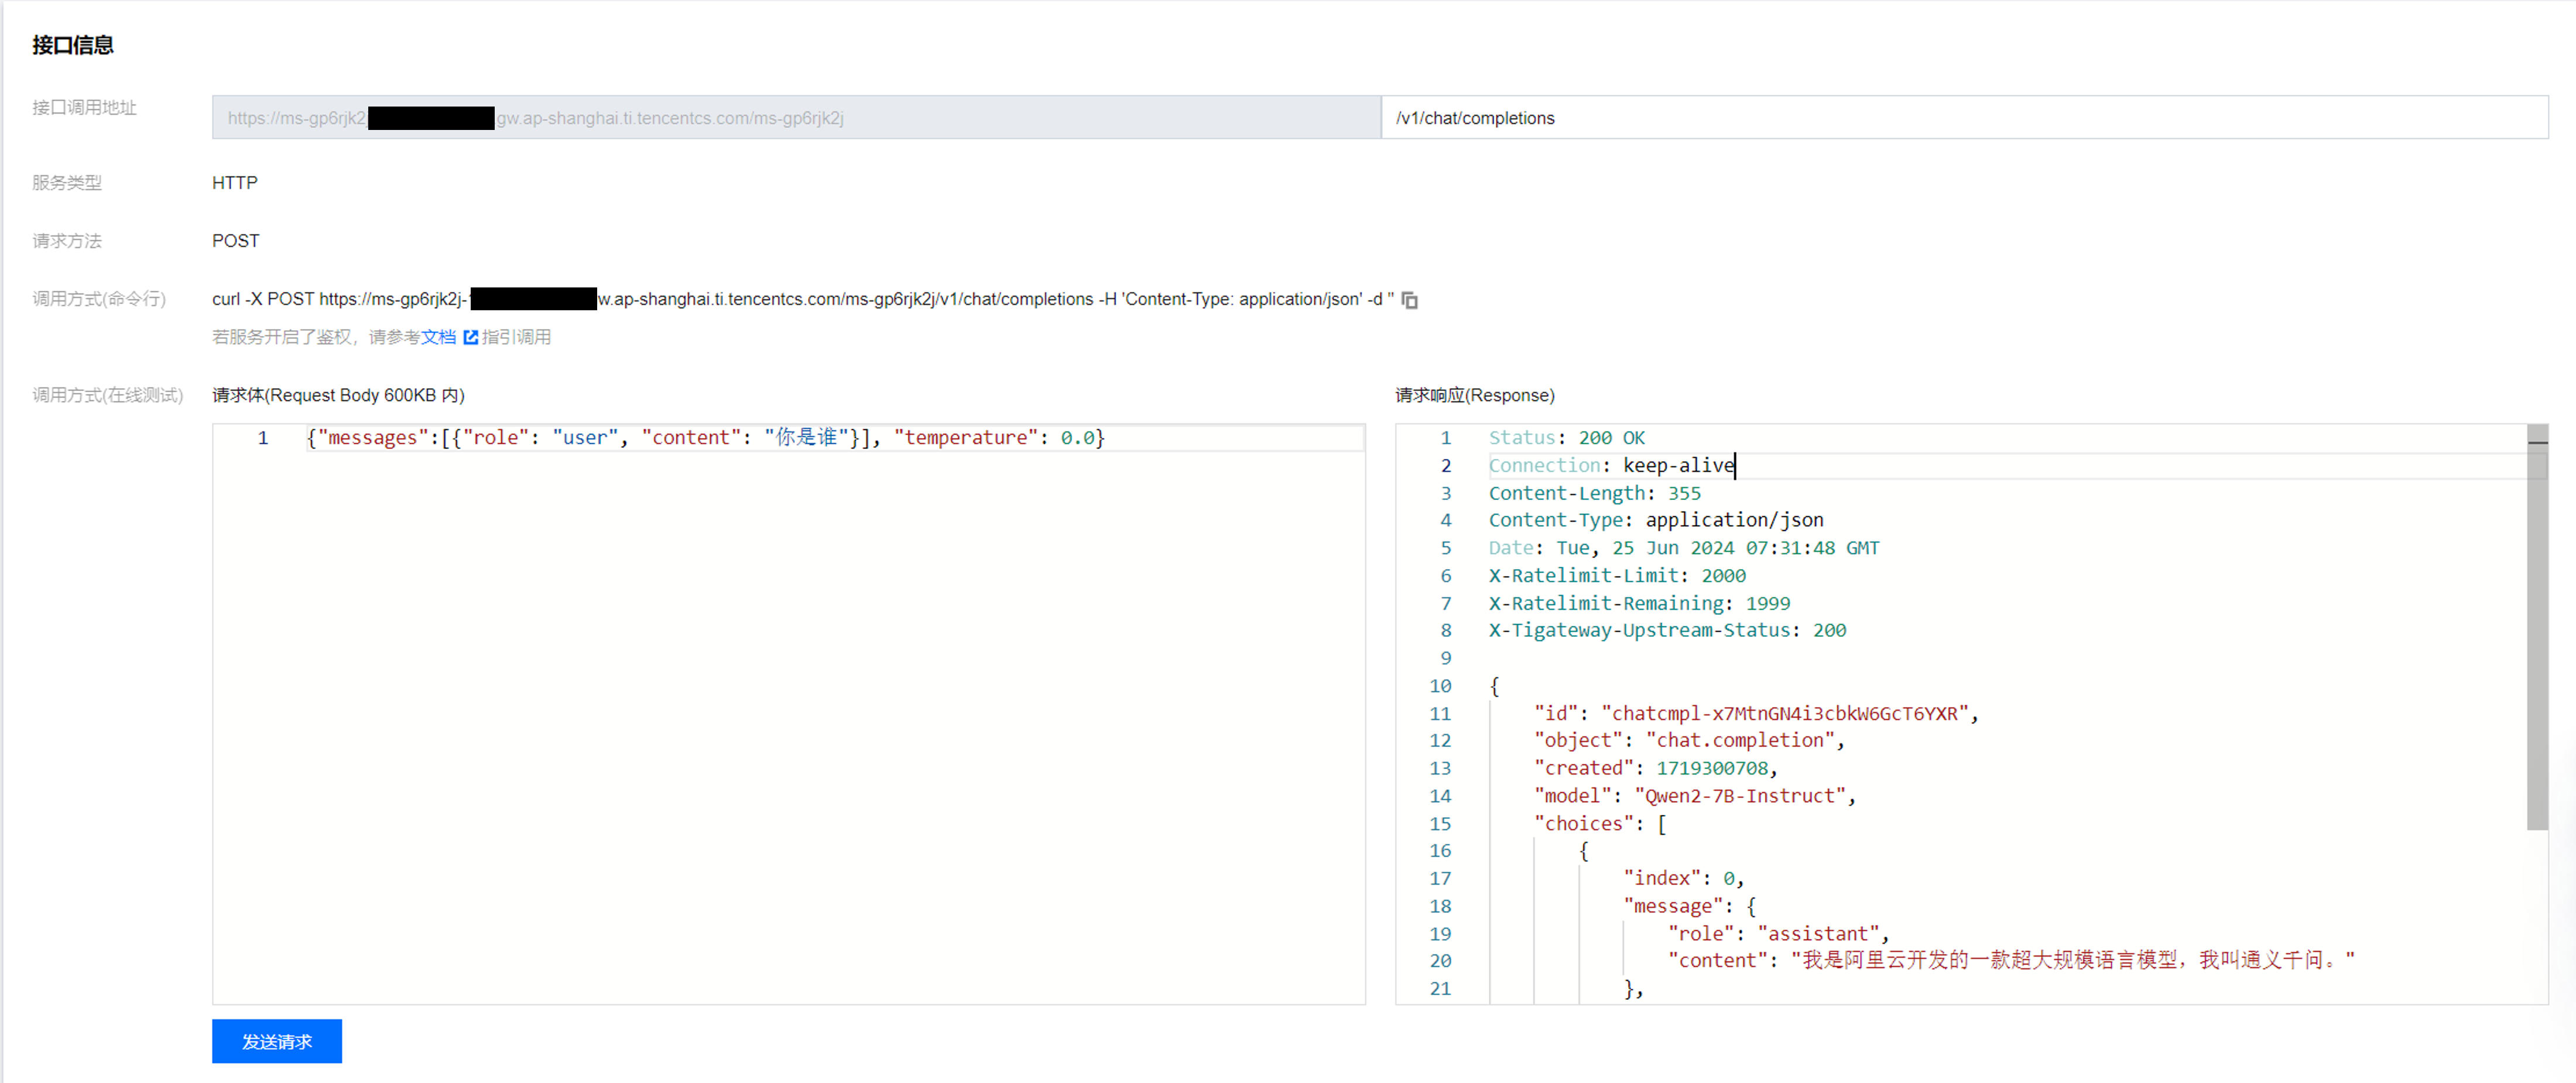Click the Date header line in response
The width and height of the screenshot is (2576, 1083).
tap(1684, 548)
